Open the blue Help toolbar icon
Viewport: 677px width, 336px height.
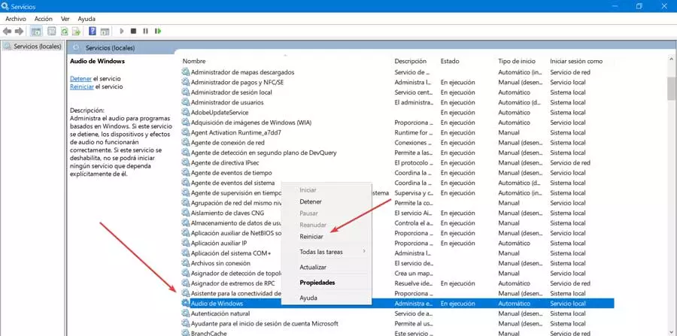tap(93, 31)
